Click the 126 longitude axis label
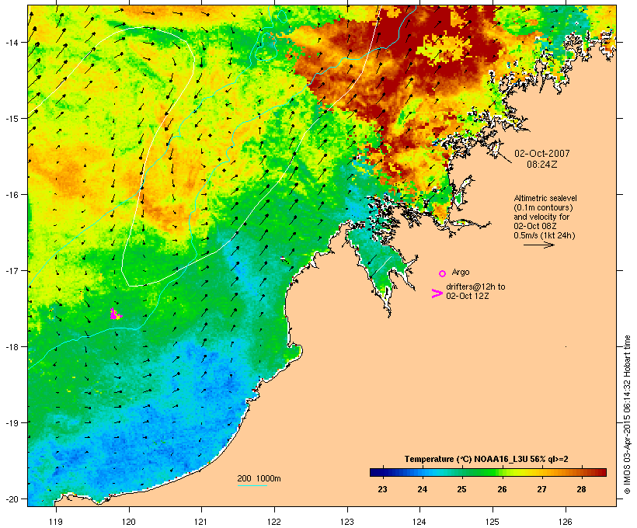This screenshot has width=637, height=528. pyautogui.click(x=565, y=522)
